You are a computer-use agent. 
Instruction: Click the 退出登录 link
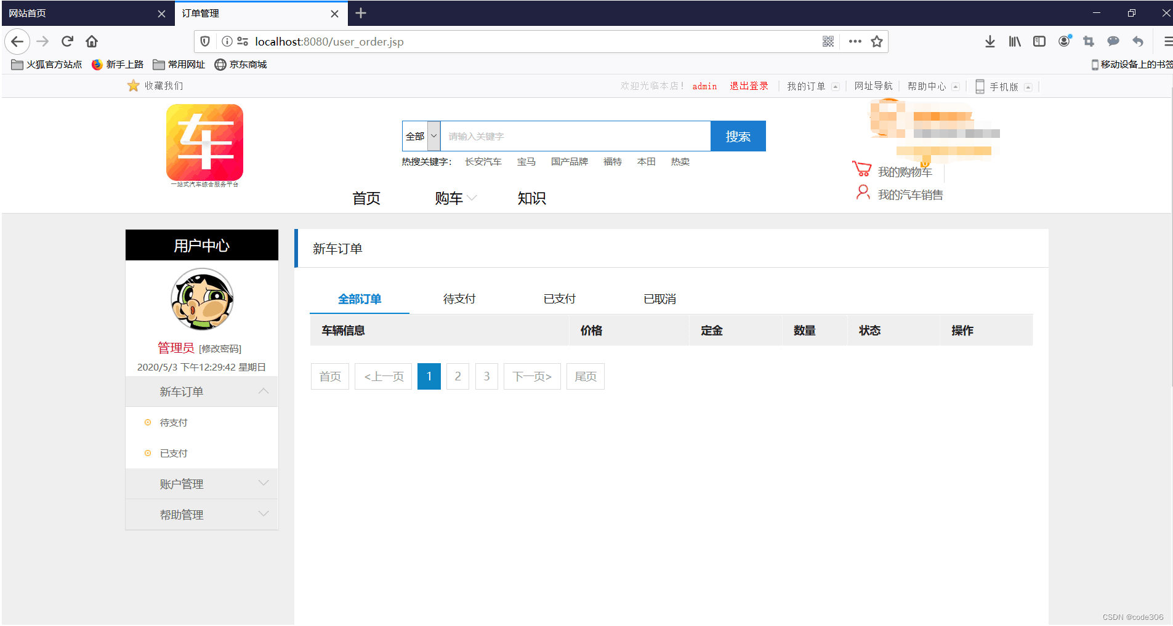(x=749, y=86)
